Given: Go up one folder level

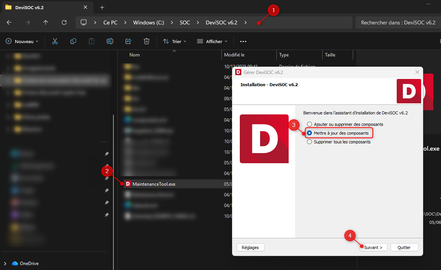Looking at the screenshot, I should click(46, 22).
